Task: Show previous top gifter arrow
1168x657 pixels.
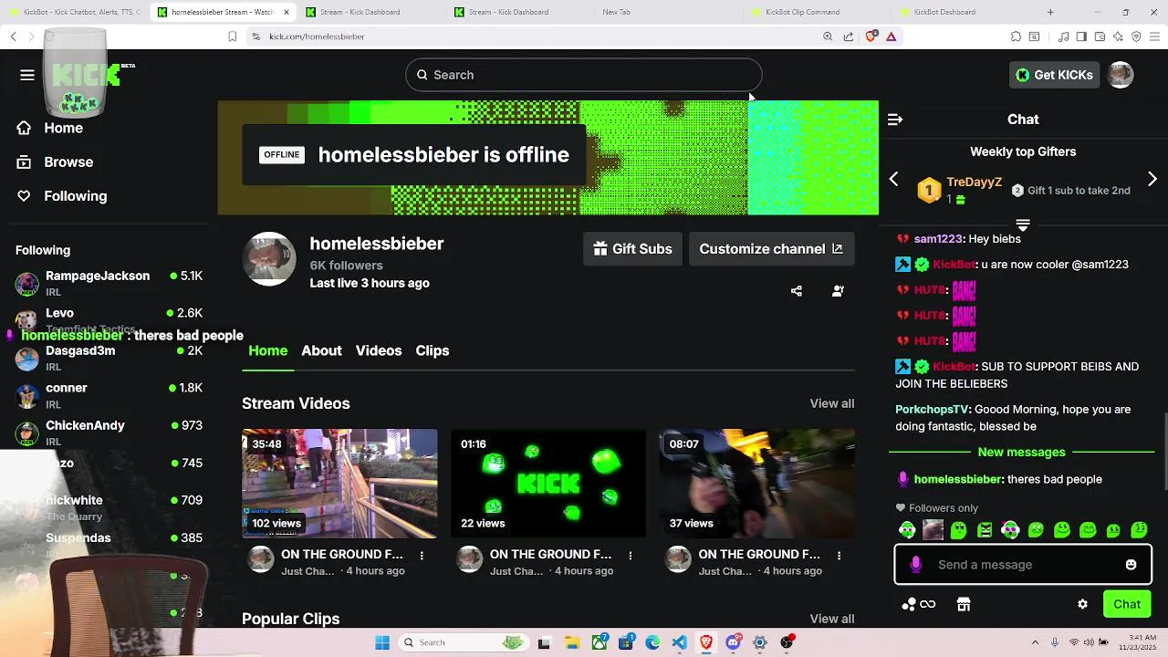Action: (x=894, y=179)
